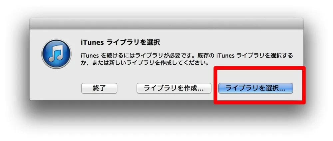Screen dimensions: 333x141
Task: Click the second description line starting か、または
Action: point(145,63)
